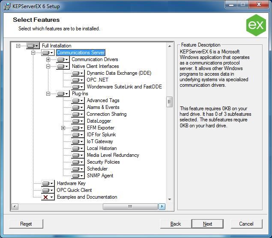Open the OPC Quick Client install-state icon
Viewport: 272px width, 238px height.
point(48,190)
